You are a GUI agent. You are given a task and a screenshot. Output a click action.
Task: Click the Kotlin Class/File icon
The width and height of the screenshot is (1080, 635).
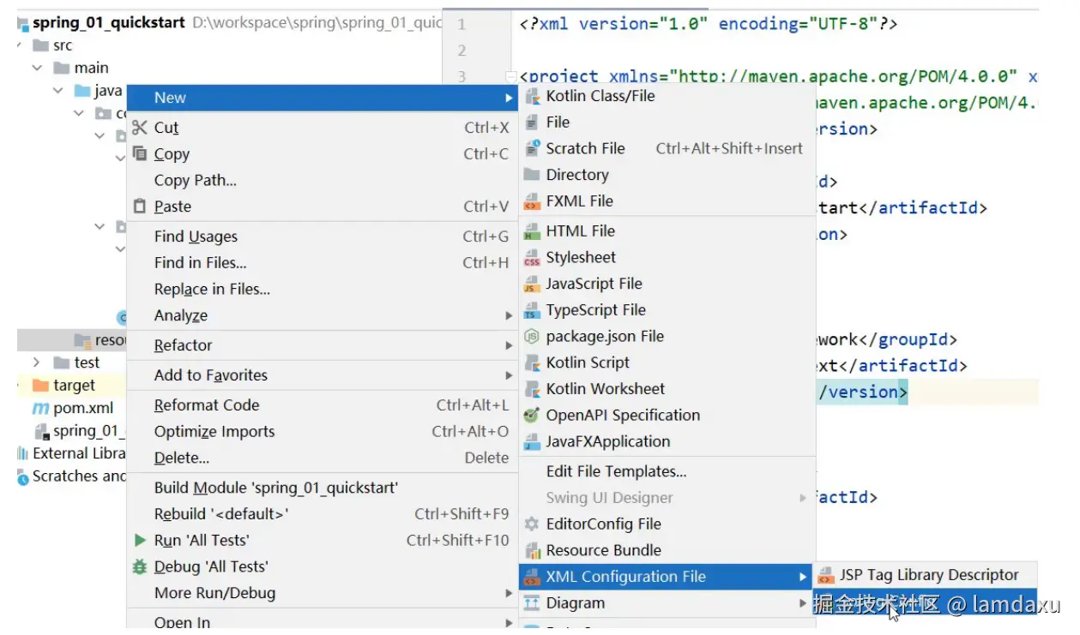point(532,96)
